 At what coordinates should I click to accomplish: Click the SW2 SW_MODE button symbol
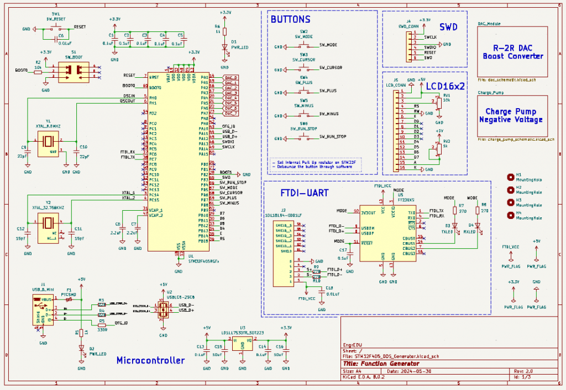tap(303, 45)
